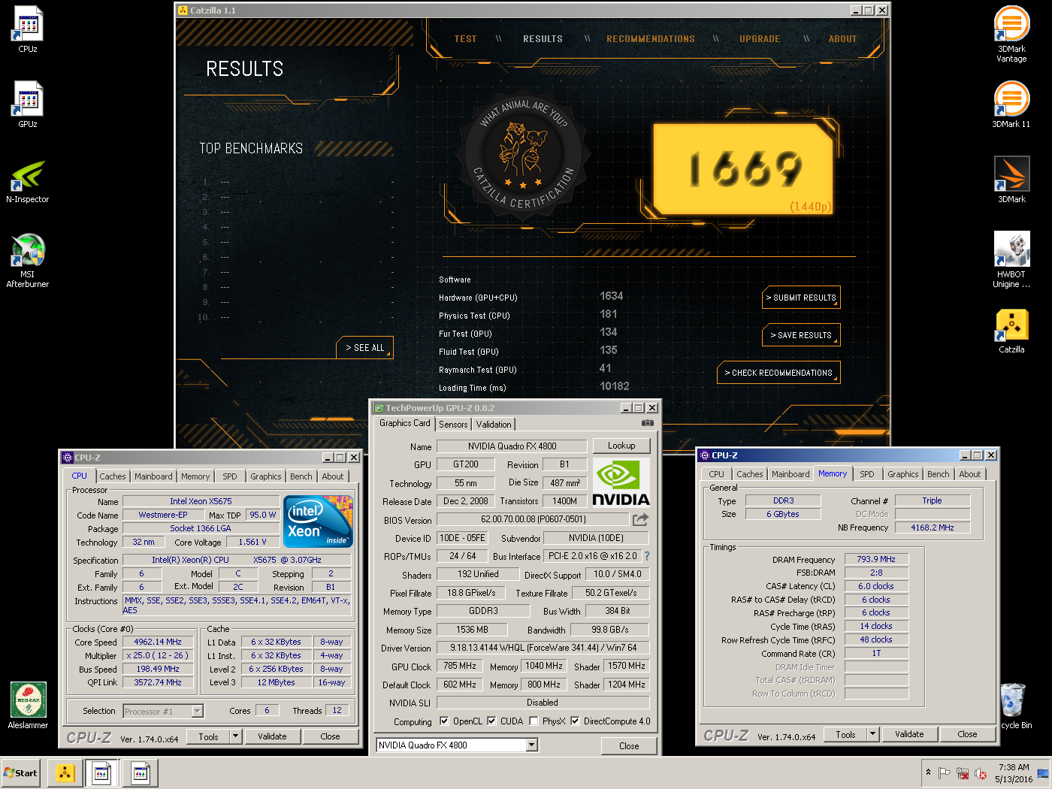Image resolution: width=1052 pixels, height=789 pixels.
Task: Switch to SPD tab in right CPU-Z
Action: coord(867,474)
